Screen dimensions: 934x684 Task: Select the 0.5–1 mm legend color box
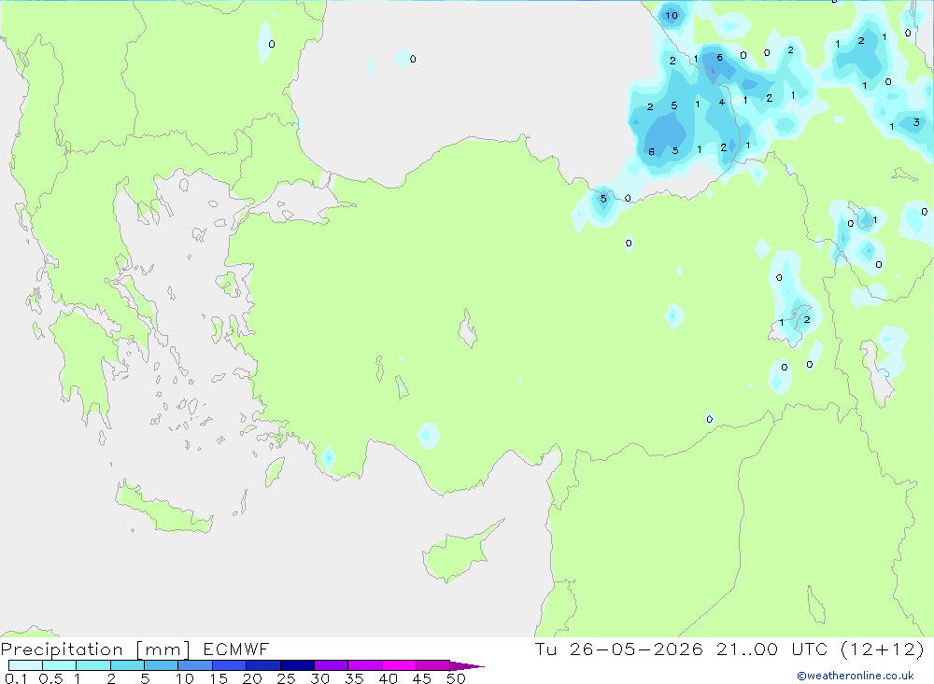tap(60, 665)
